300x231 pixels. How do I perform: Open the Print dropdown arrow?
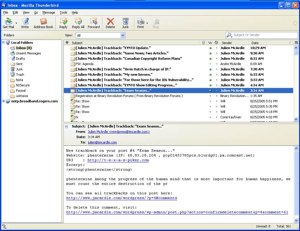(147, 23)
